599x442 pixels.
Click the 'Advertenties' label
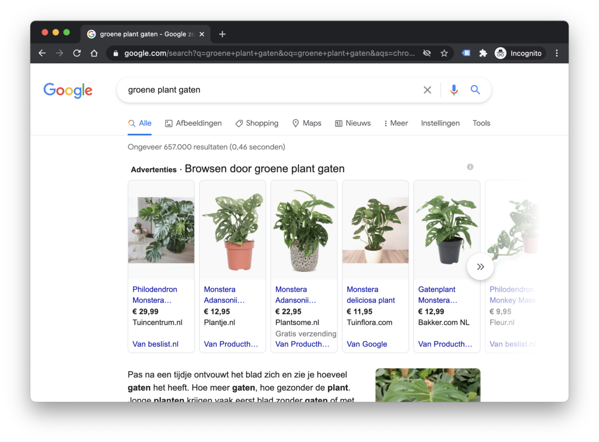[153, 169]
